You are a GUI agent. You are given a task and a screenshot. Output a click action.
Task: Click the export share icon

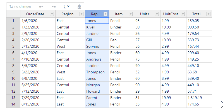(x=79, y=6)
